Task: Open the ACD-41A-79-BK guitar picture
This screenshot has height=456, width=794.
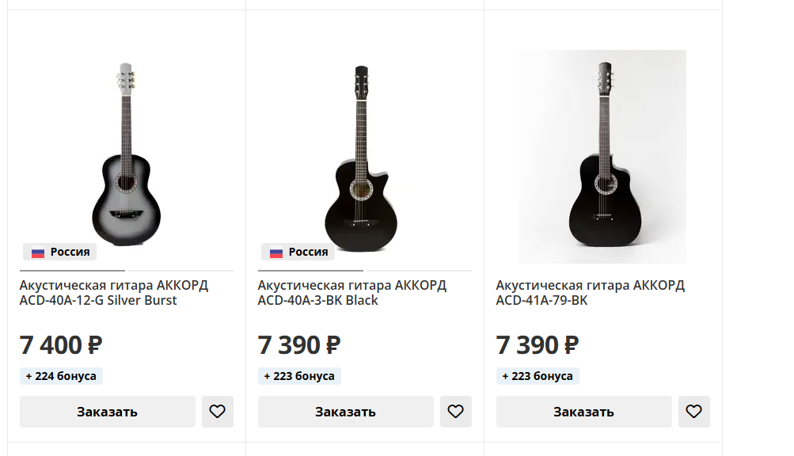Action: 602,157
